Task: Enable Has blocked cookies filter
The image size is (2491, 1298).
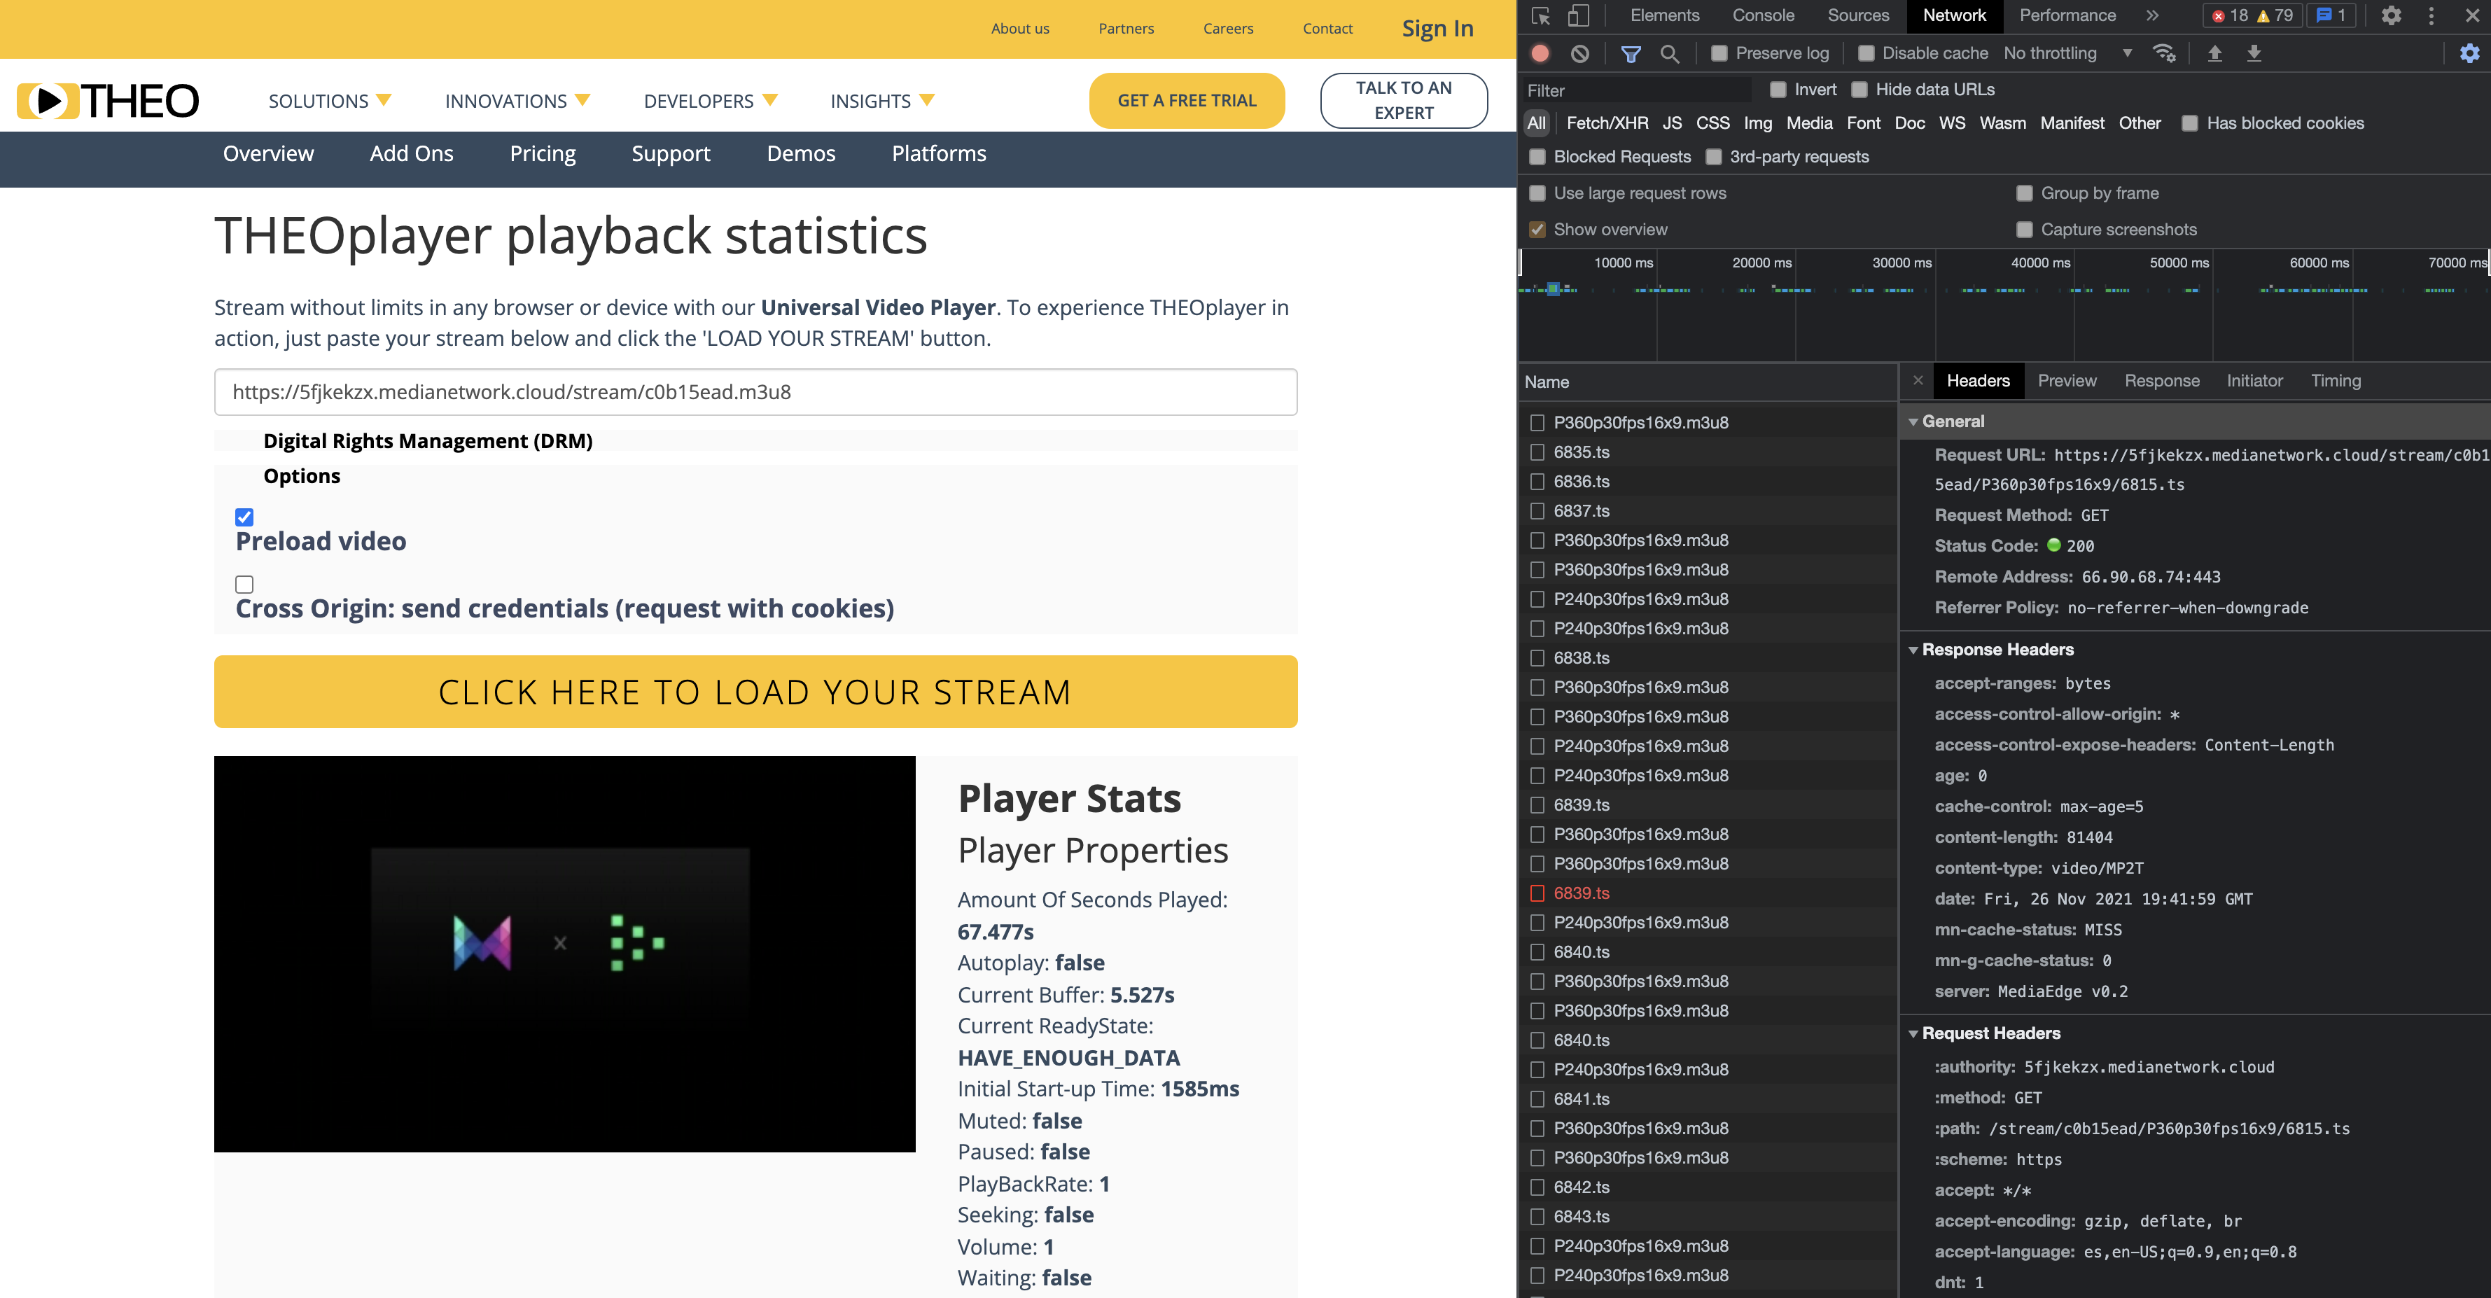Action: [x=2189, y=123]
